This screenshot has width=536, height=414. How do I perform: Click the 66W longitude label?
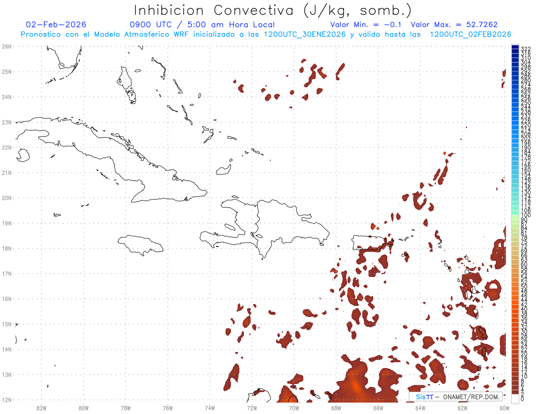coord(378,408)
